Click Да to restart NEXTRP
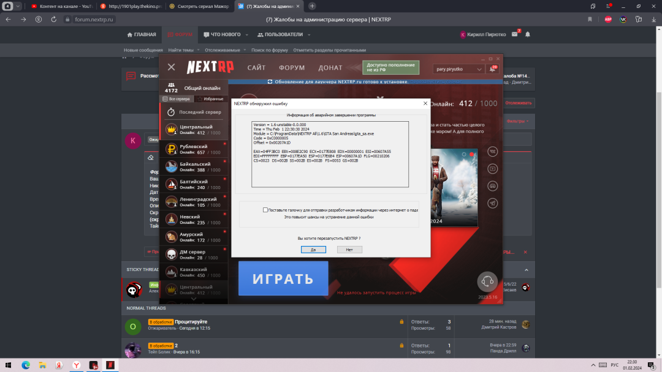 coord(313,250)
